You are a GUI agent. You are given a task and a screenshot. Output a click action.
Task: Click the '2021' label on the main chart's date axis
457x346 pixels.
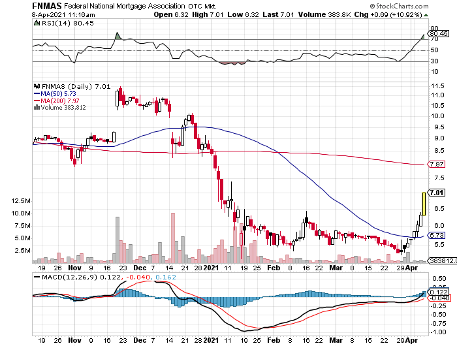[211, 268]
